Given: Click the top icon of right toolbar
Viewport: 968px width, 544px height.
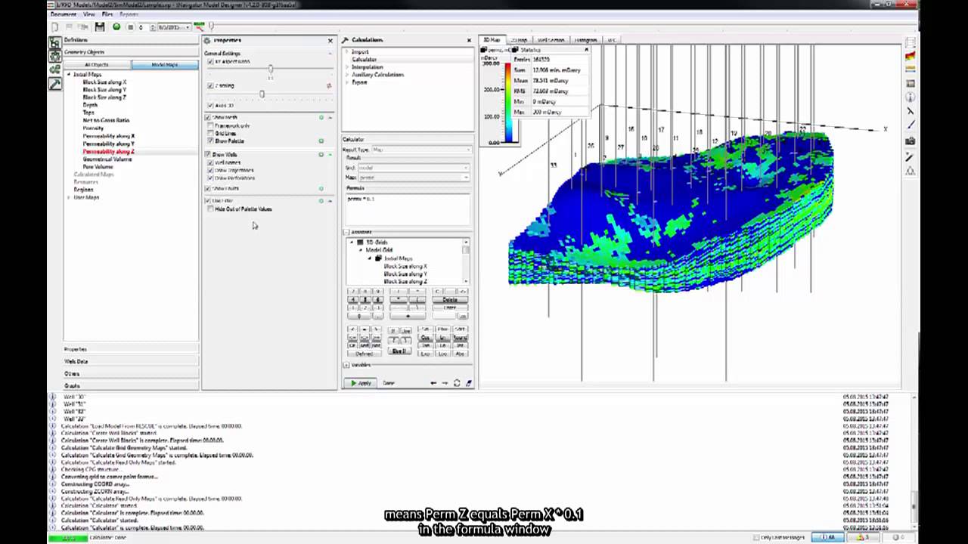Looking at the screenshot, I should (x=911, y=42).
